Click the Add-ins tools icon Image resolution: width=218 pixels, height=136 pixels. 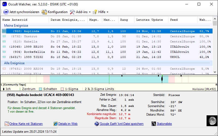(x=72, y=12)
